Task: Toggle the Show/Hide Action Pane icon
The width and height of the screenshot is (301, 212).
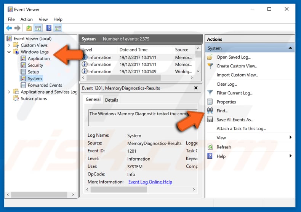Action: (x=58, y=28)
